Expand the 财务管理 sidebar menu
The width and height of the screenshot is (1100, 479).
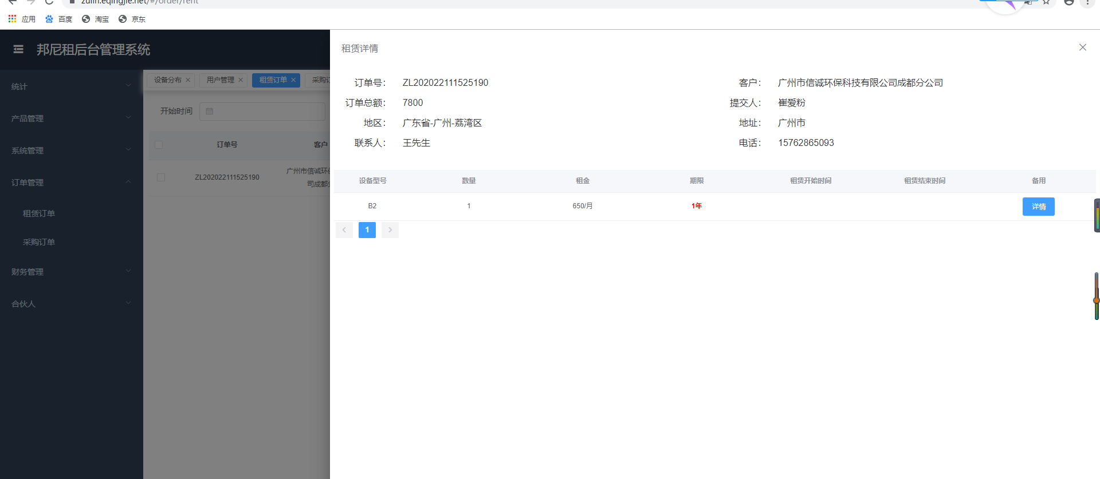click(x=72, y=272)
